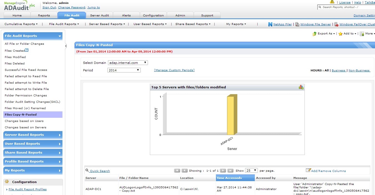Image resolution: width=375 pixels, height=195 pixels.
Task: Switch to the Alerts tab
Action: (x=126, y=15)
